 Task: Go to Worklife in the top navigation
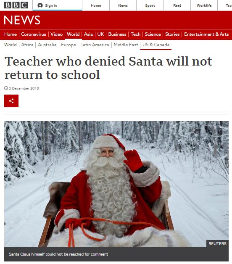click(x=204, y=5)
